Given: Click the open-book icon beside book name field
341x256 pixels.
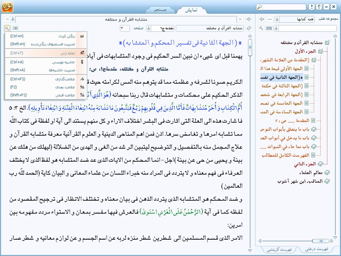Looking at the screenshot, I should point(249,28).
